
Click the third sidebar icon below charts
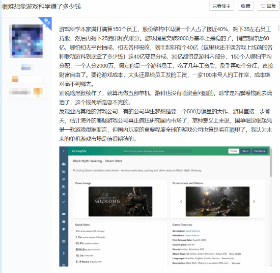click(x=64, y=179)
